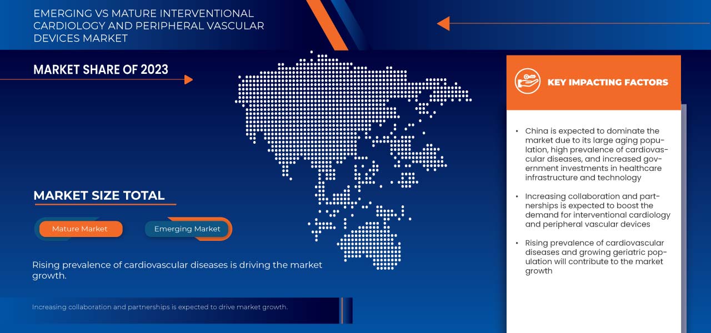Click the white sentence below the market buttons
711x333 pixels.
click(177, 270)
